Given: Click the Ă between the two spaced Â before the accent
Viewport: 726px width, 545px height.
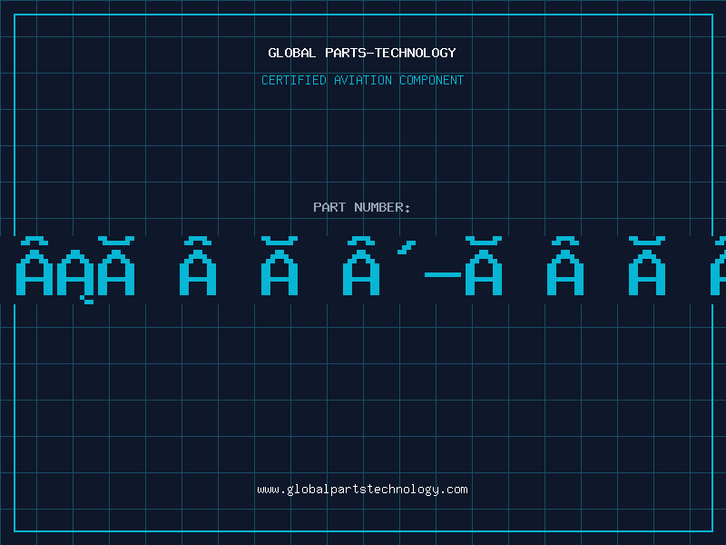Looking at the screenshot, I should pyautogui.click(x=280, y=265).
